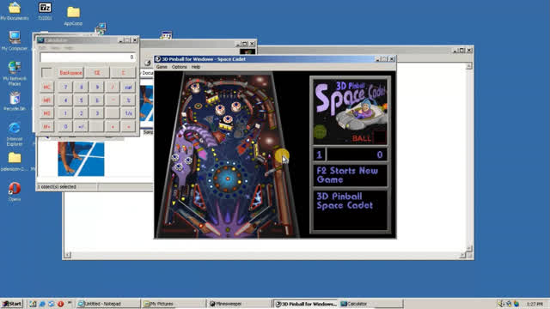Open My Computer desktop icon
The image size is (550, 309).
coord(15,40)
